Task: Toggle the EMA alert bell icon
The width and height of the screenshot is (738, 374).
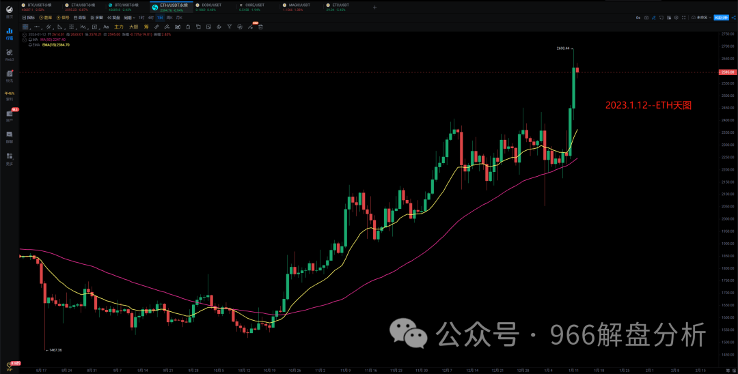Action: click(x=30, y=45)
